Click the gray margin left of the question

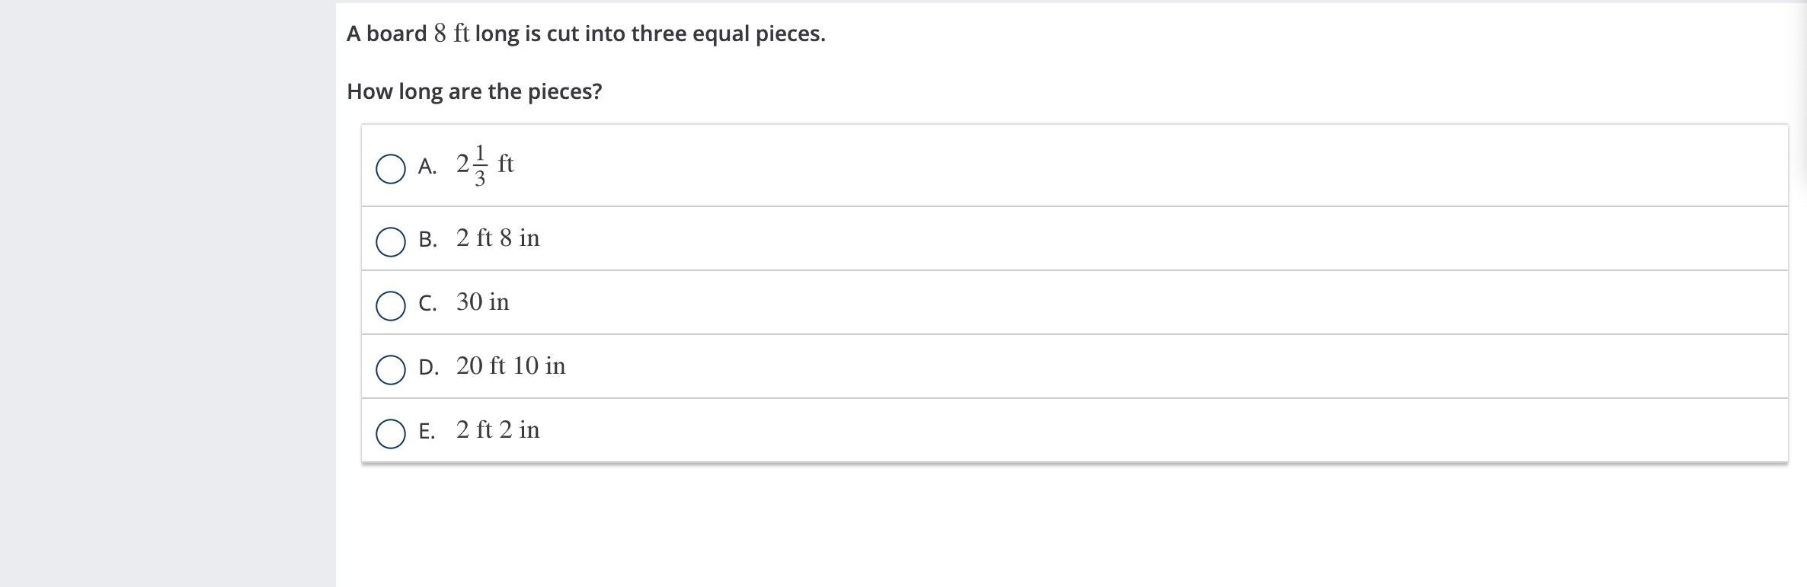[x=168, y=293]
